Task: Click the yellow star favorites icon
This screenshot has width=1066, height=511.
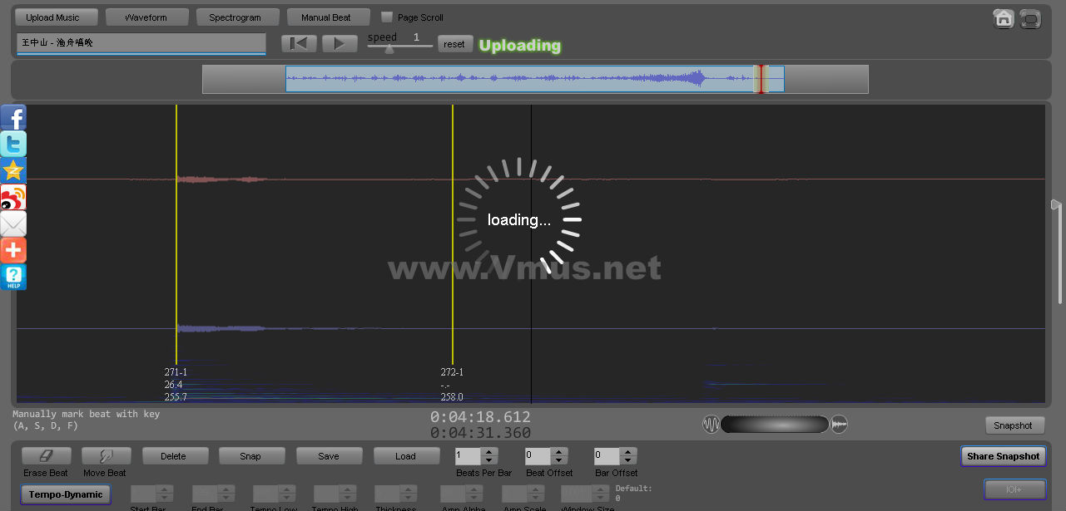Action: 13,170
